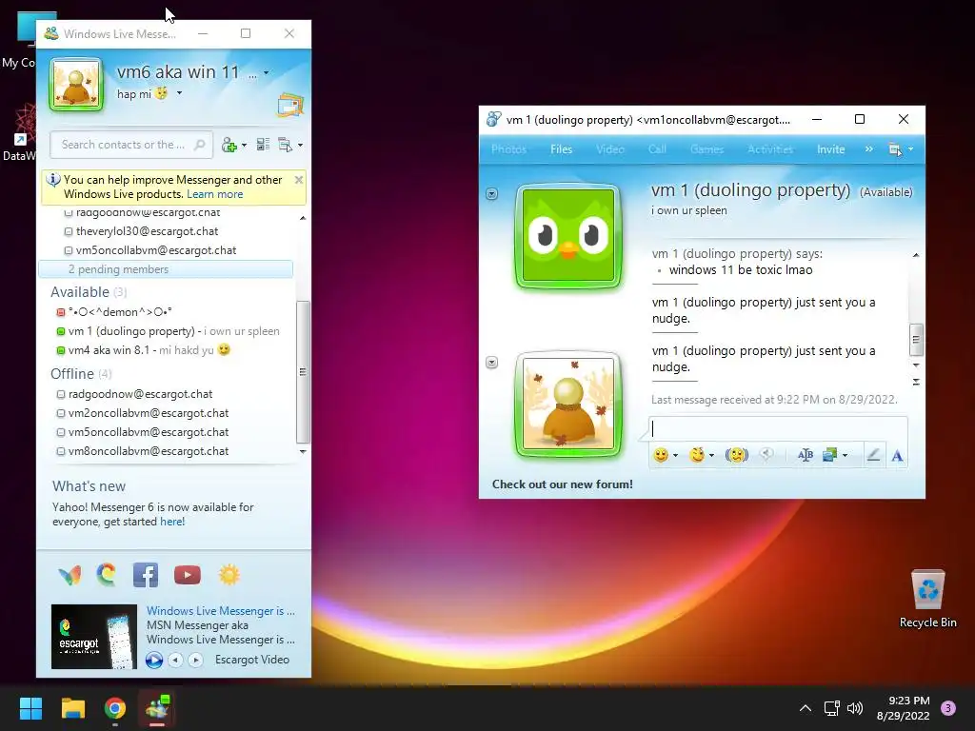Click the wink icon in chat toolbar
The width and height of the screenshot is (975, 731).
(x=697, y=455)
